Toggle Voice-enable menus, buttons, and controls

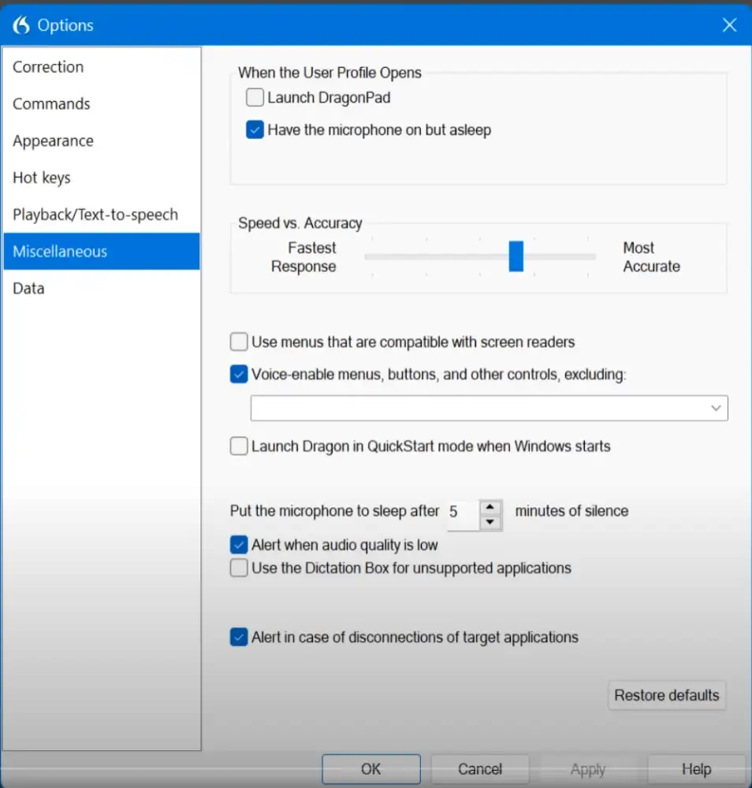[239, 375]
